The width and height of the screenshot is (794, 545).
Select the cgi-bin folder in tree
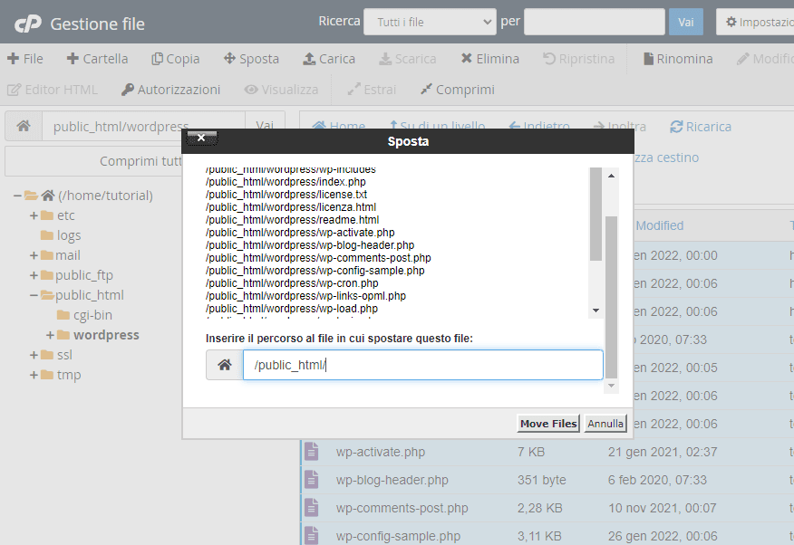click(x=84, y=315)
